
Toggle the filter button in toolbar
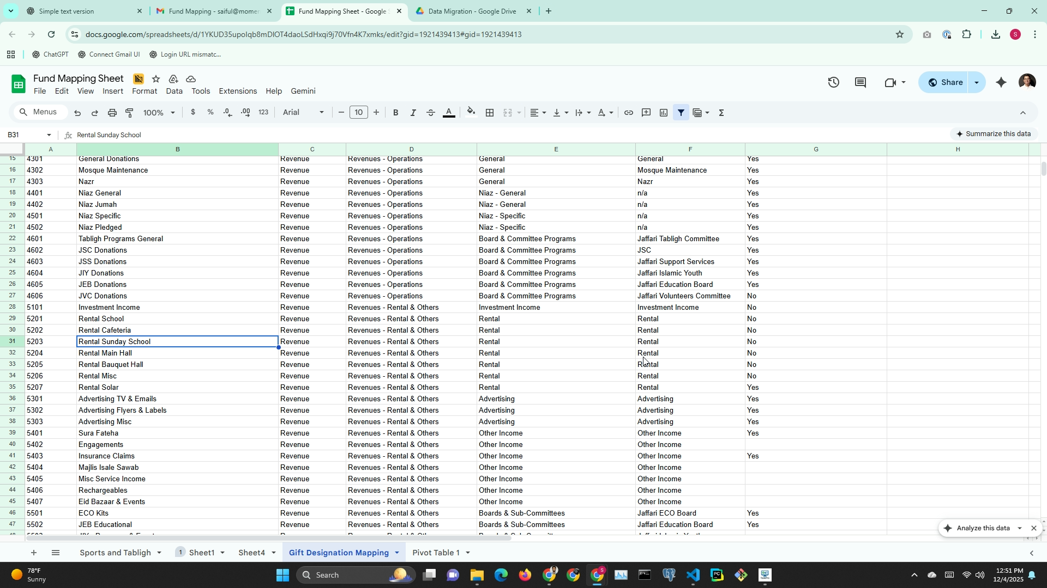pos(681,113)
